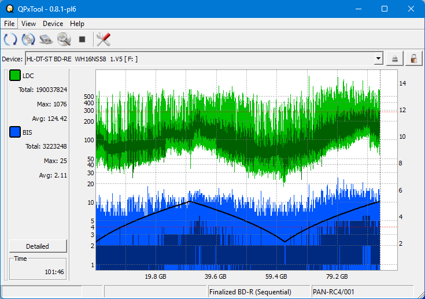The image size is (425, 299).
Task: Eject the disc tray
Action: pos(394,58)
